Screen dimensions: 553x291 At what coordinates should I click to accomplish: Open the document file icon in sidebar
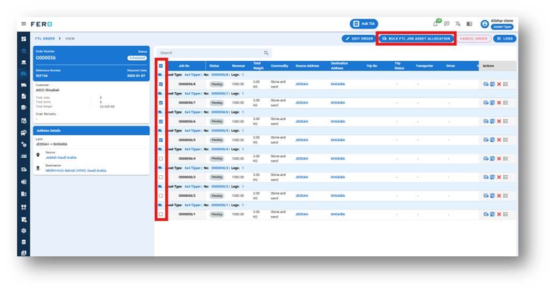click(23, 96)
